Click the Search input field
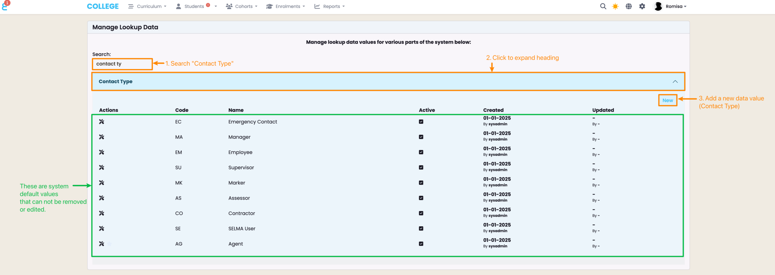The width and height of the screenshot is (775, 275). tap(122, 64)
